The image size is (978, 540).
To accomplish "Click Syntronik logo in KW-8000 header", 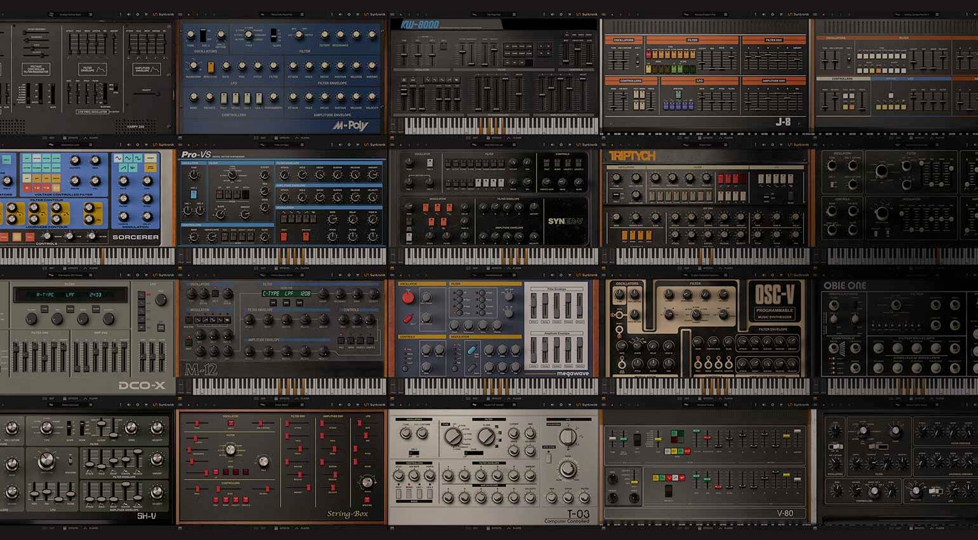I will 586,14.
